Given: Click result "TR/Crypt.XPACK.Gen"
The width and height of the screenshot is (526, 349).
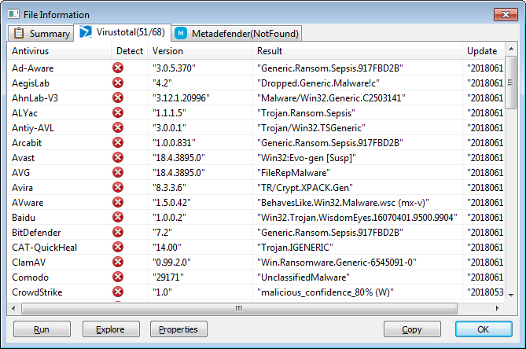Looking at the screenshot, I should pos(305,187).
